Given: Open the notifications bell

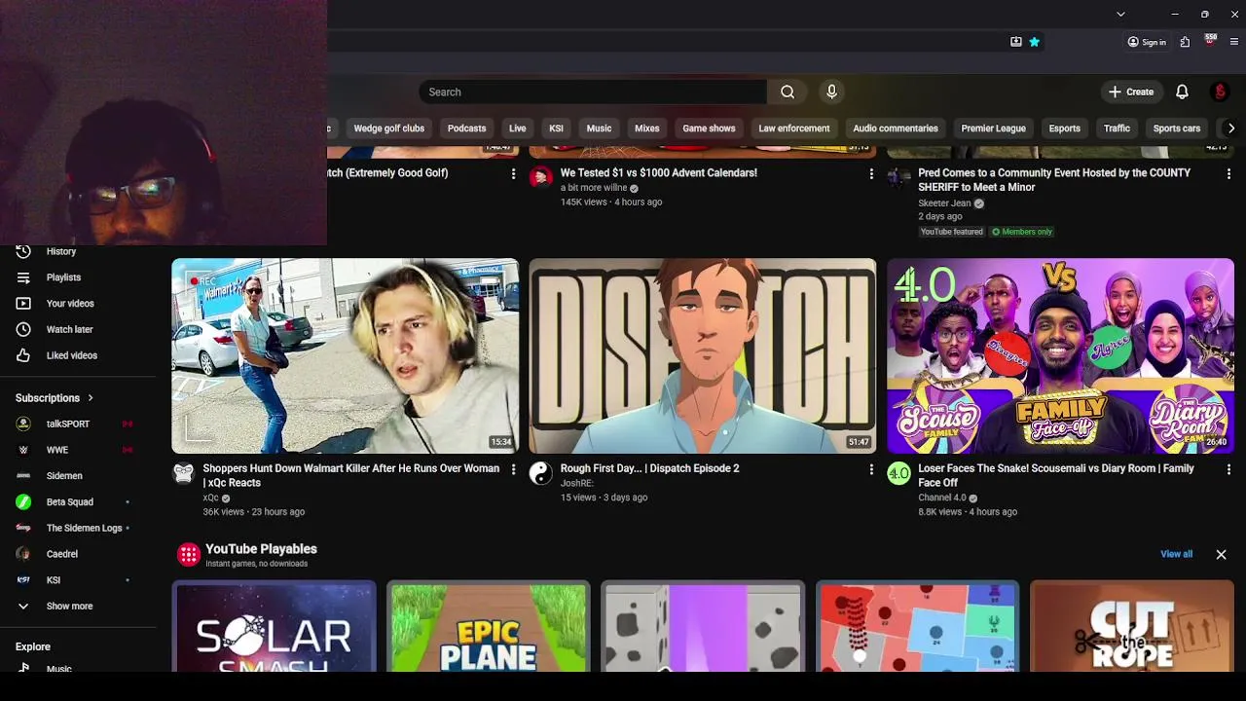Looking at the screenshot, I should [1182, 92].
